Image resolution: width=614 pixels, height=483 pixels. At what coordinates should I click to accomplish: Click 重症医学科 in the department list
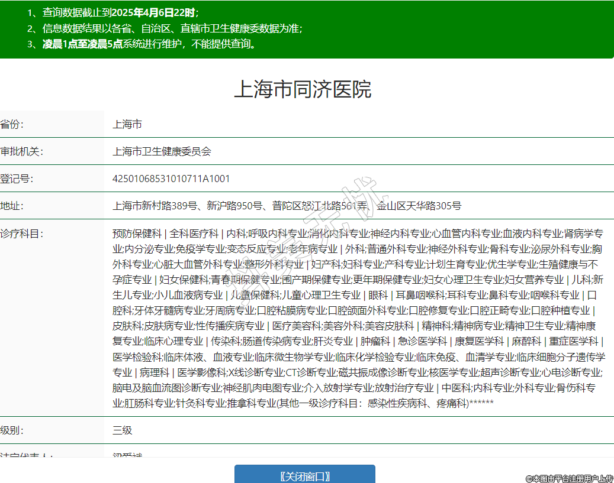coord(574,341)
